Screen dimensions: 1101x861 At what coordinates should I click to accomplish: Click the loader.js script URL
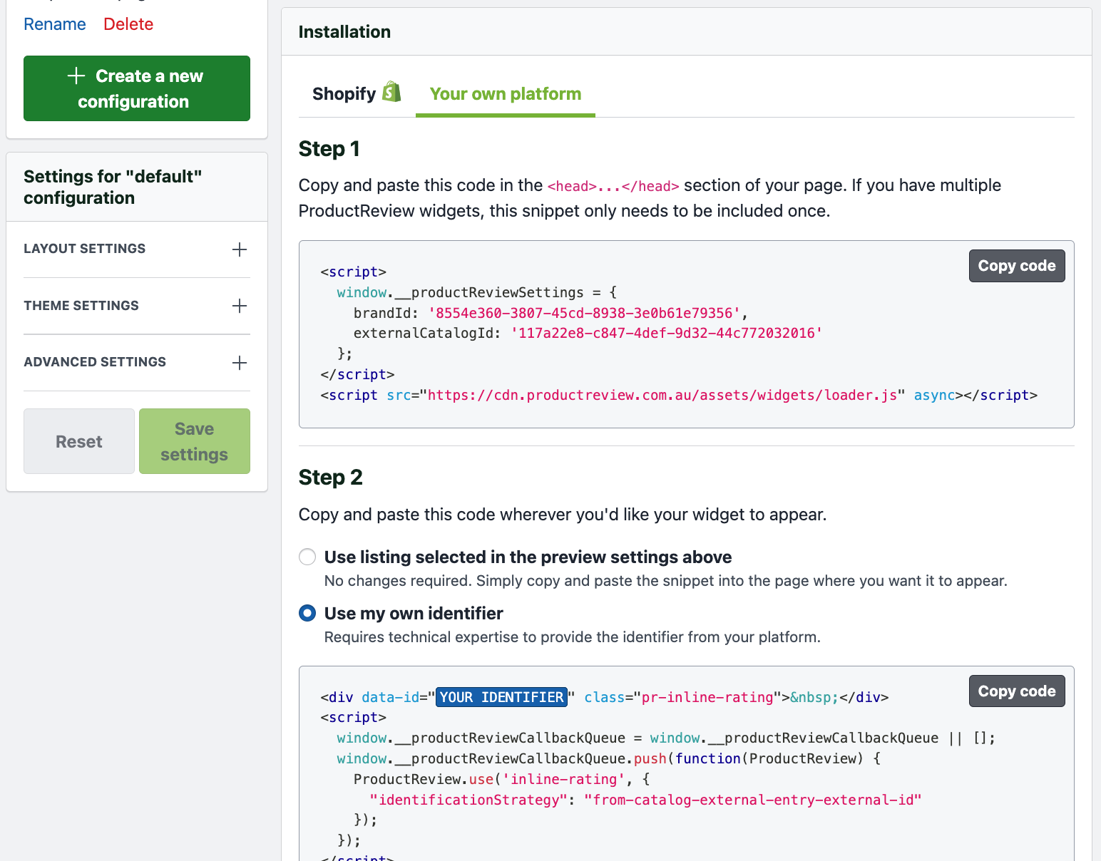click(x=662, y=395)
